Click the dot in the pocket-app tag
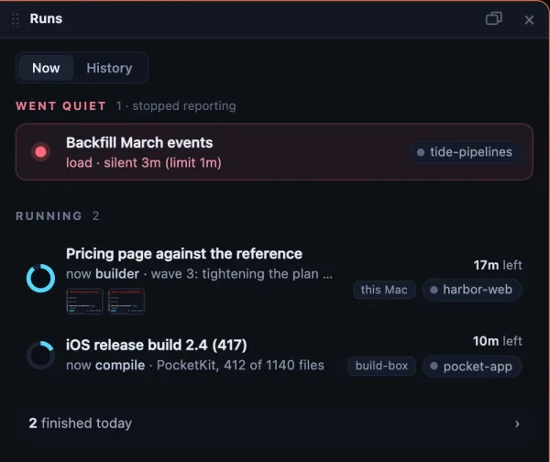Viewport: 550px width, 462px height. point(434,366)
